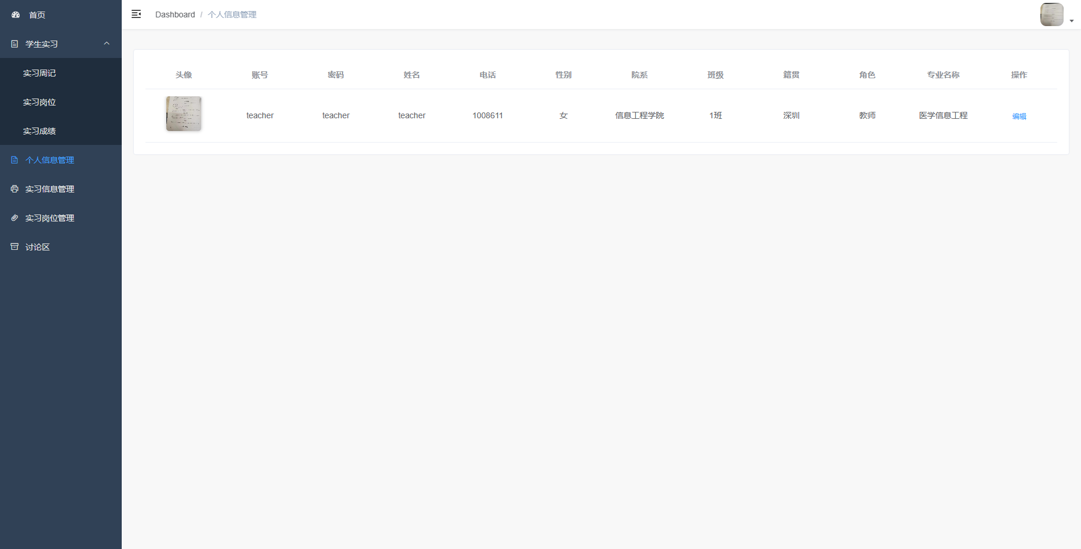The width and height of the screenshot is (1081, 549).
Task: Select 实习岗位 submenu item
Action: click(39, 102)
